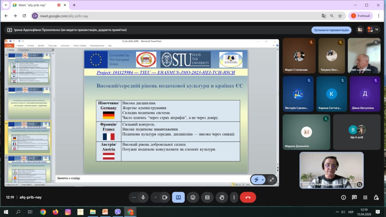386x217 pixels.
Task: Open the activities grid icon
Action: (x=365, y=197)
